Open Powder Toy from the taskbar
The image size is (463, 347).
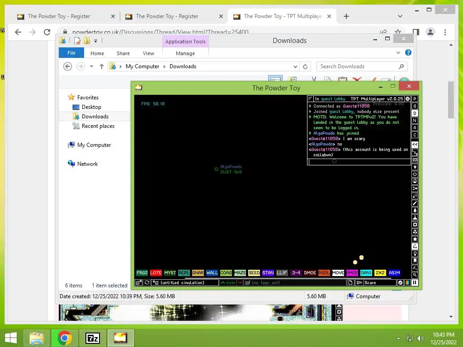pyautogui.click(x=120, y=338)
